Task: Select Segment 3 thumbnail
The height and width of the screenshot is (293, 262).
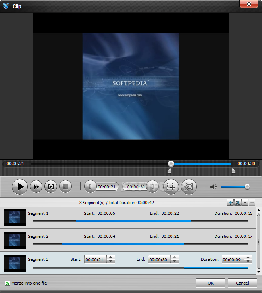Action: coord(15,263)
